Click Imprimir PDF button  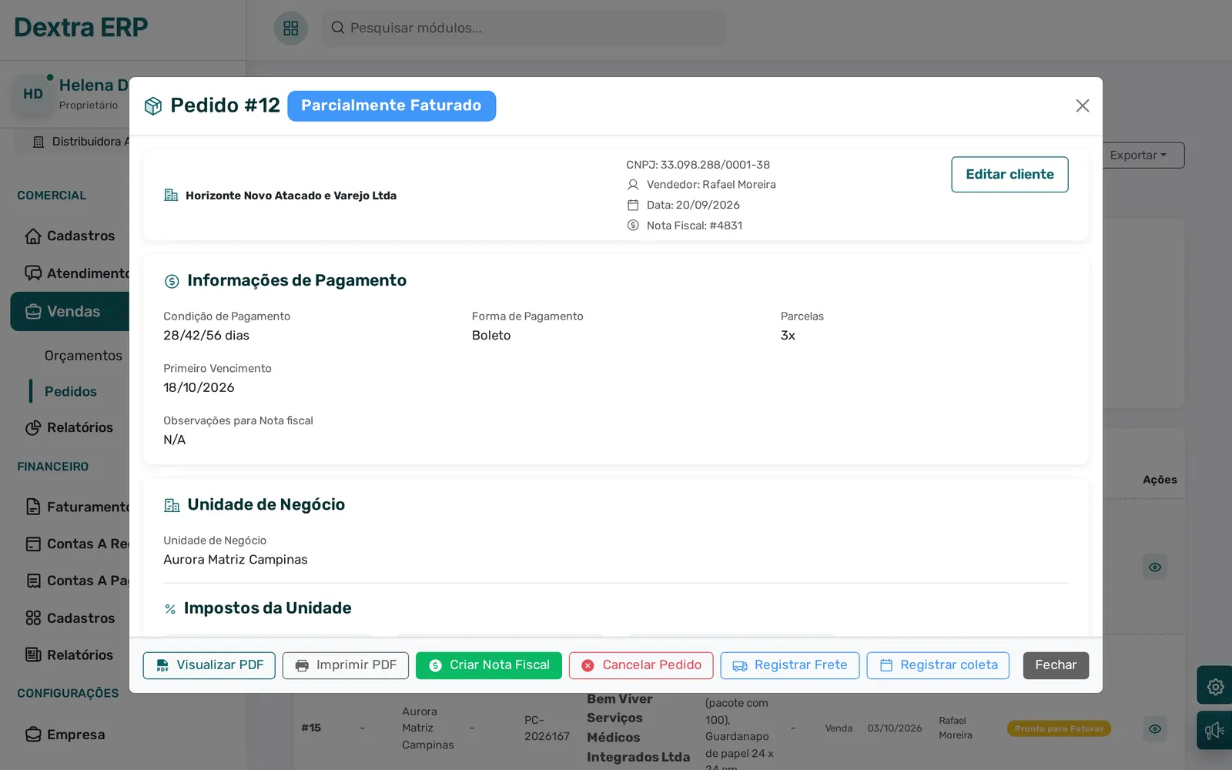pyautogui.click(x=345, y=665)
